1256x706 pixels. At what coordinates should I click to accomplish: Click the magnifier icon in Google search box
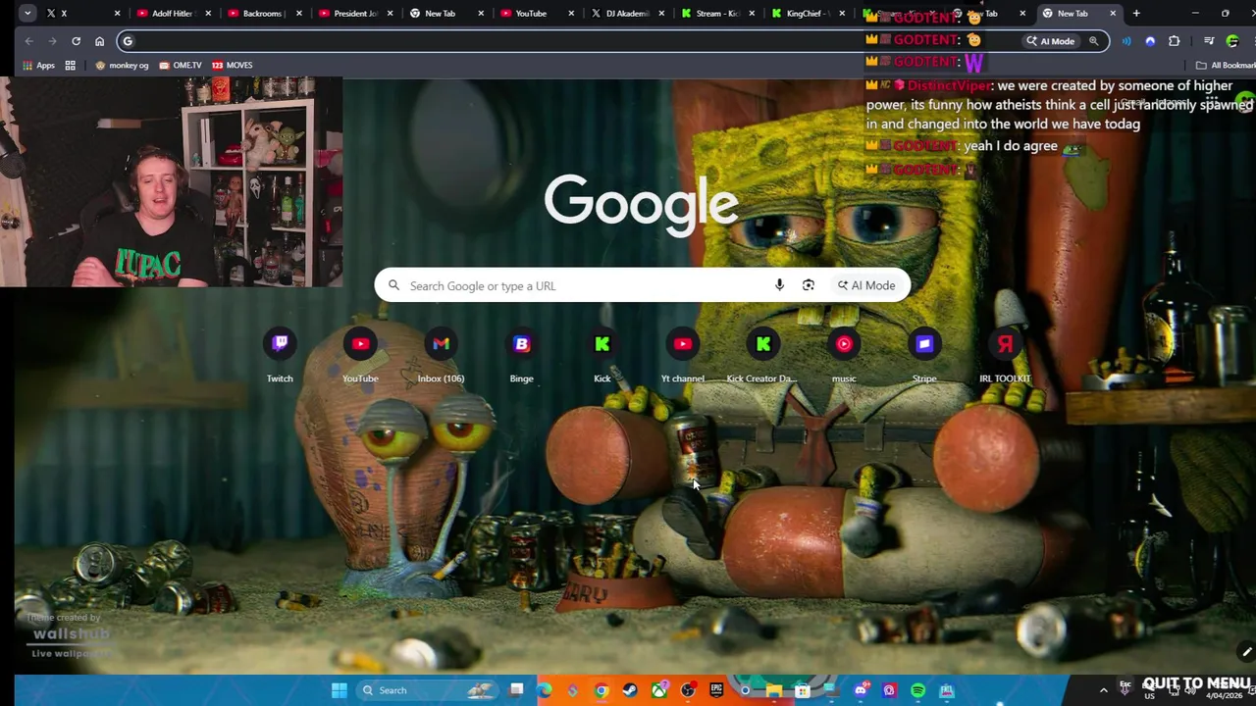(393, 285)
